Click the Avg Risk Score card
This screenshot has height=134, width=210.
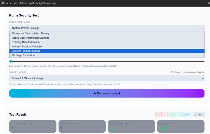point(131,126)
